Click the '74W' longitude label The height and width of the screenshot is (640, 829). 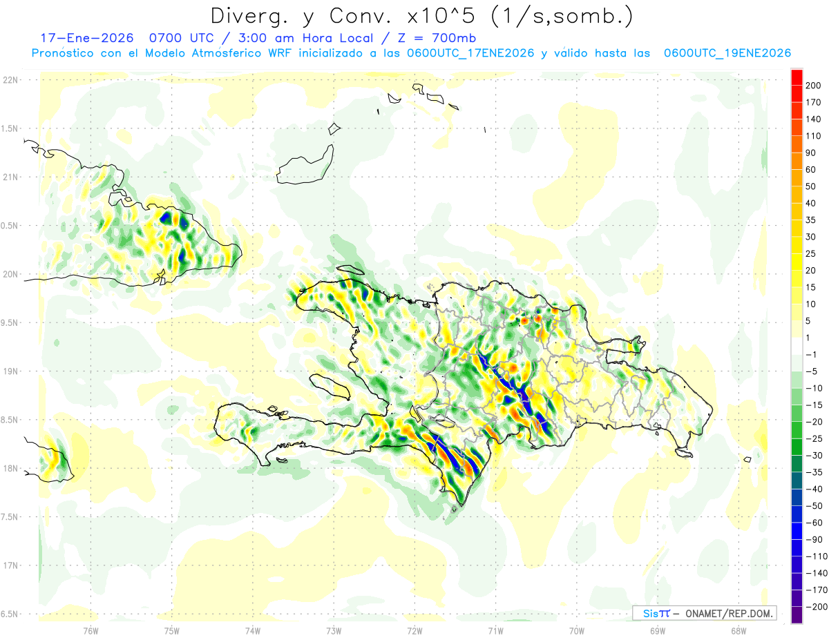[x=253, y=630]
